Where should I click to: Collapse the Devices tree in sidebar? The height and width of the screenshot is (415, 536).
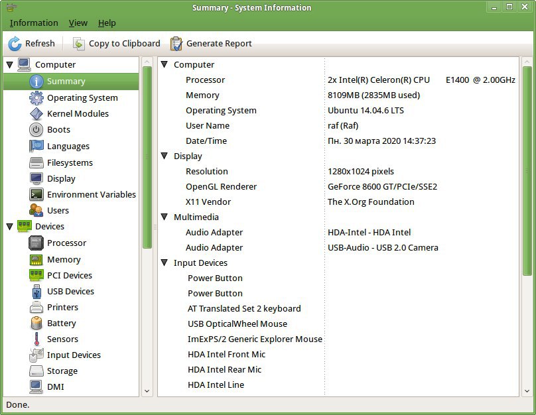9,226
